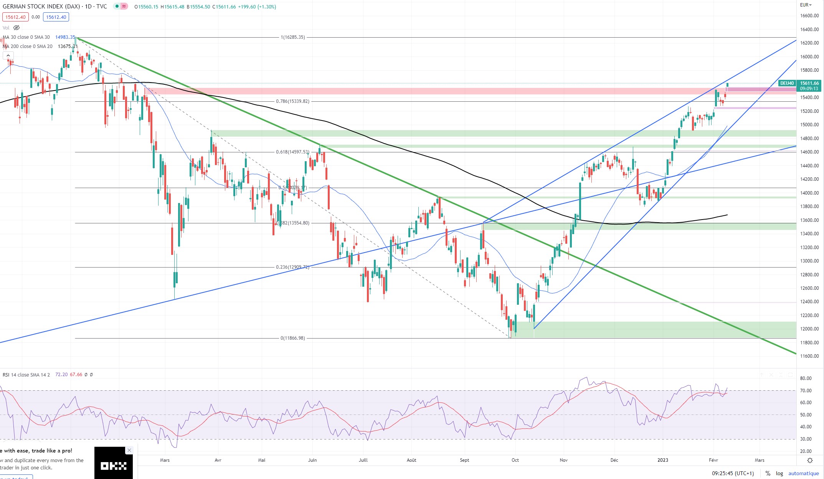Click the blue buy price 15612.40 button

coord(56,17)
